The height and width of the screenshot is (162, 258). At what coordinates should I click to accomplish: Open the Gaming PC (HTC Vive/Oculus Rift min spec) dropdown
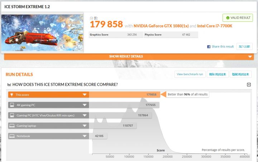pos(85,115)
